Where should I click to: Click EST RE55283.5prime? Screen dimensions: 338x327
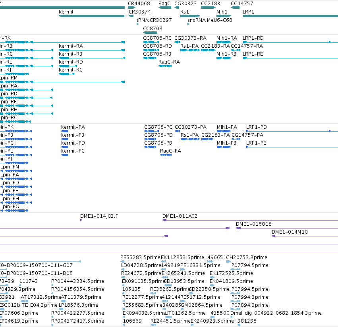(140, 257)
